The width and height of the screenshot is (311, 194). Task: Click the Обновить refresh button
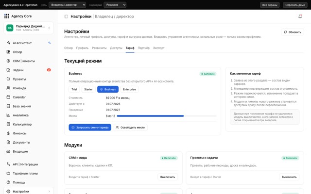point(293,32)
